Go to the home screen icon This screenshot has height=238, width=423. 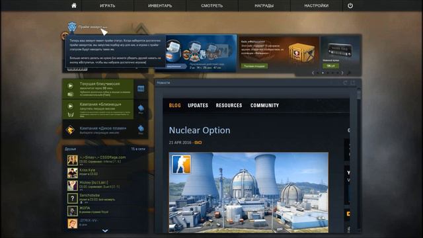[73, 5]
